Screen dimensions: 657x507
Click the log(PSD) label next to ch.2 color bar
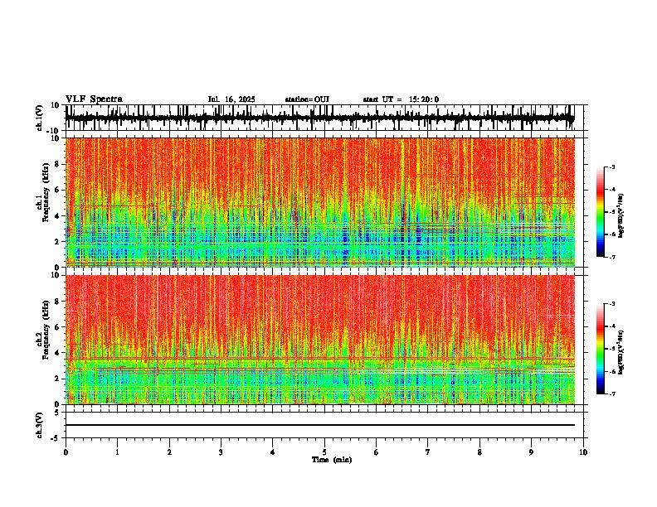coord(621,353)
